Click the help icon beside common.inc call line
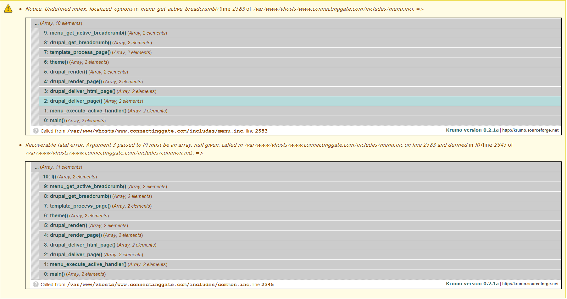 [36, 284]
